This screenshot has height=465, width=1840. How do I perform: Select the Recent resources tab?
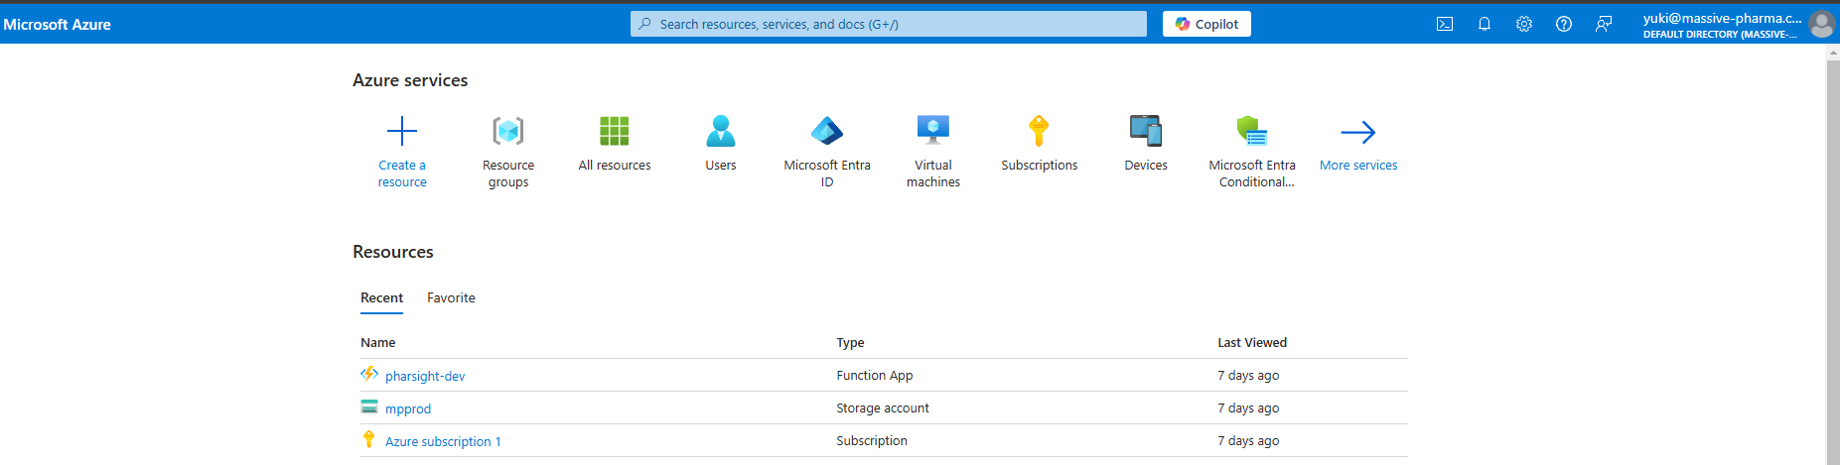tap(381, 297)
